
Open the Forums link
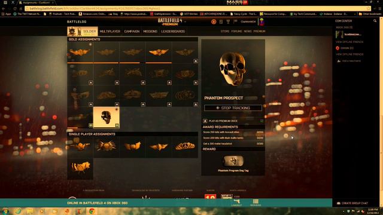(236, 31)
